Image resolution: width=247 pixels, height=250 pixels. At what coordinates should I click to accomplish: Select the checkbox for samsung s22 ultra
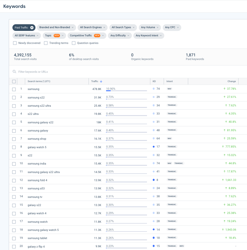point(14,106)
